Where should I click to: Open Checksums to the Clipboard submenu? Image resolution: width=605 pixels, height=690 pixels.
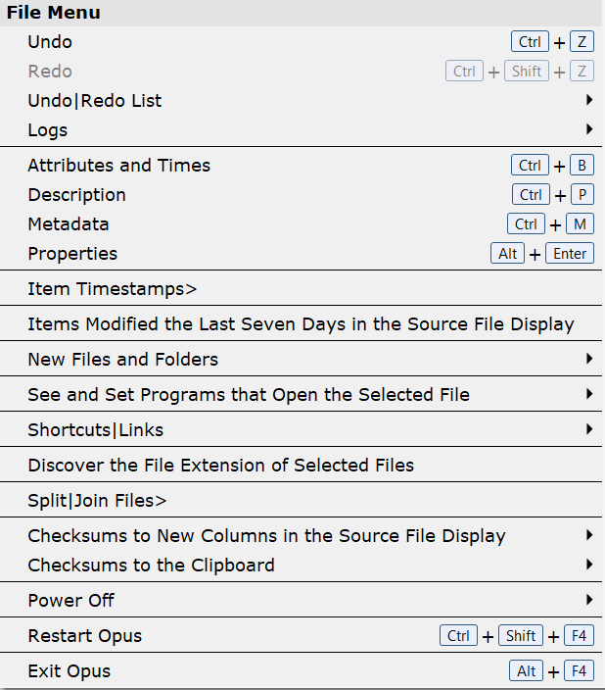coord(151,566)
